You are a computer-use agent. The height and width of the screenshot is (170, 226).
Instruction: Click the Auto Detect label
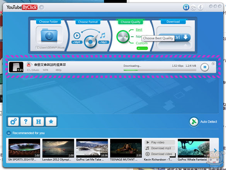(209, 122)
